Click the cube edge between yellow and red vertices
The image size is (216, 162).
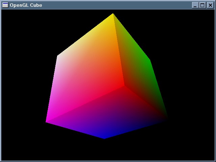coord(118,50)
